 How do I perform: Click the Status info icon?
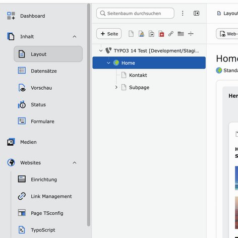pyautogui.click(x=22, y=104)
